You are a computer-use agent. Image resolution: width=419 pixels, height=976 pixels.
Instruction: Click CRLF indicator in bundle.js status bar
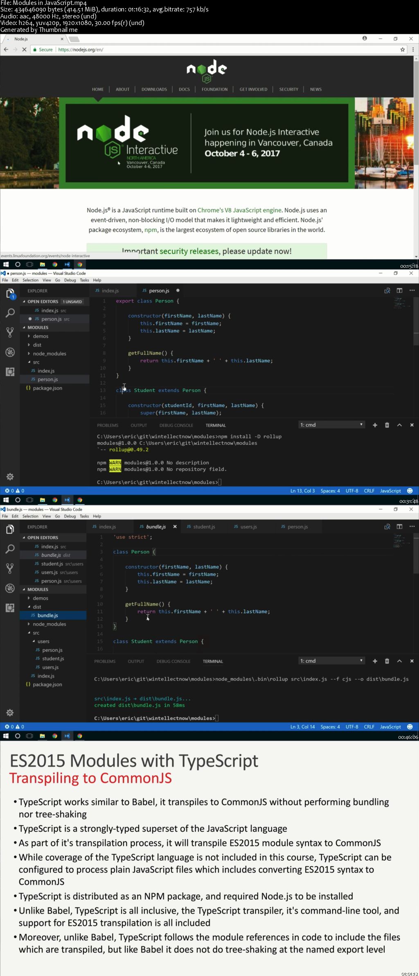(369, 727)
